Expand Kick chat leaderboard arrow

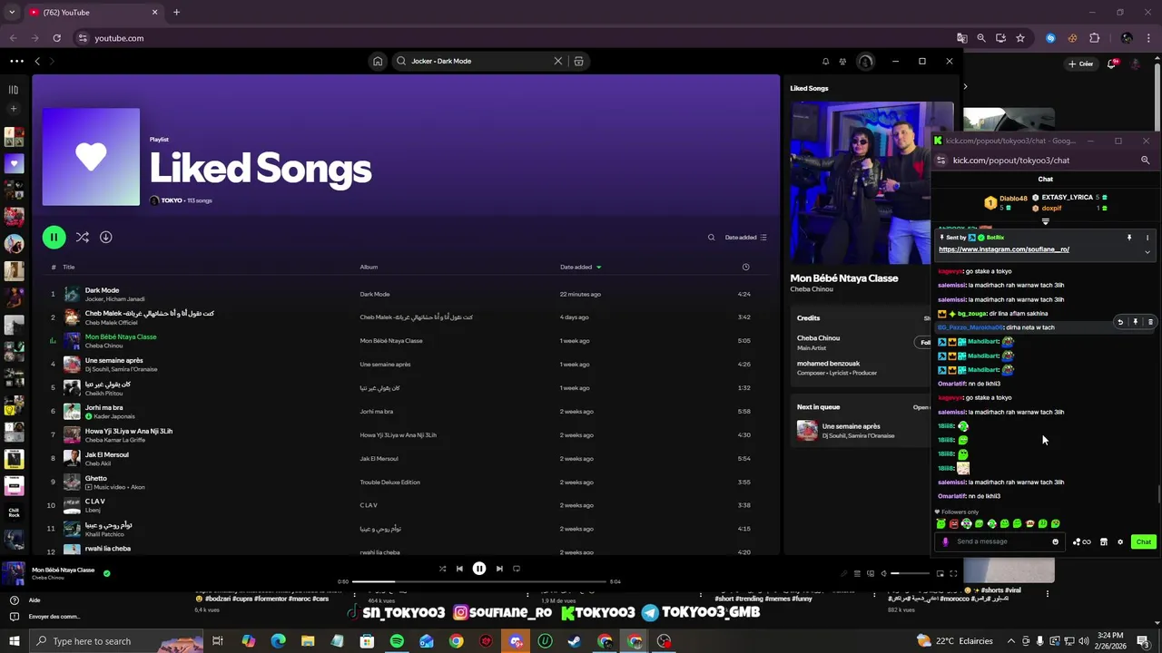point(1045,221)
